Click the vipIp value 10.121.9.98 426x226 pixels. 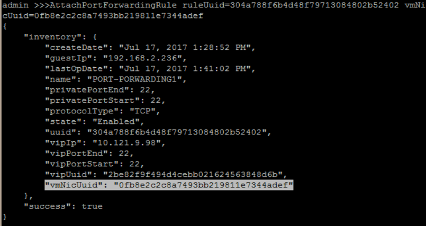coord(126,143)
